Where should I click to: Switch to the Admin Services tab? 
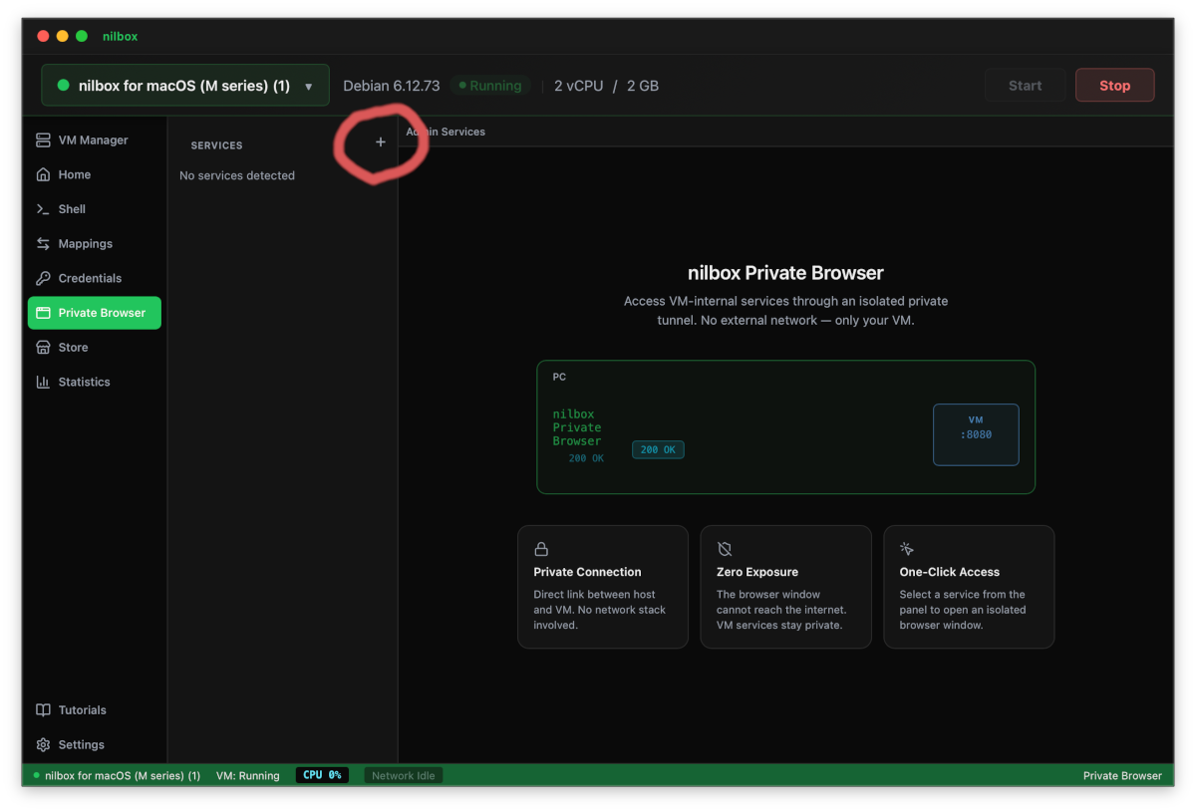tap(446, 131)
